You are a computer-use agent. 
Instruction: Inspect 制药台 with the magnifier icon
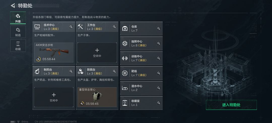click(71, 71)
